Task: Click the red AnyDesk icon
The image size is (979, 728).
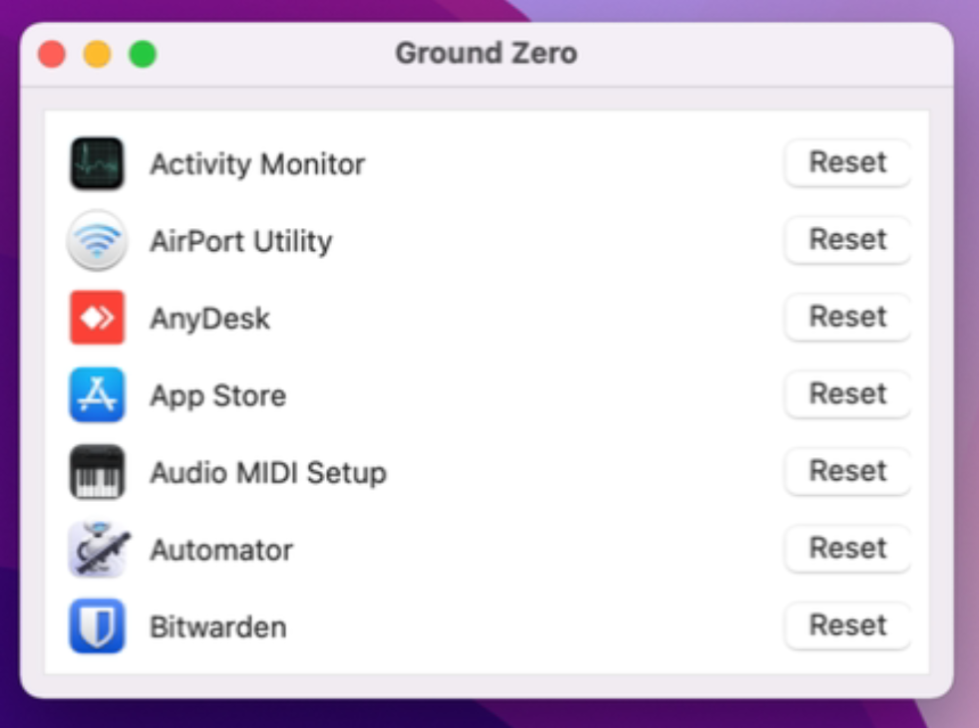Action: (97, 318)
